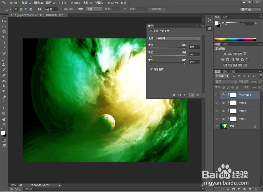Screen dimensions: 263x192
Task: Select the Magic Wand tool
Action: click(x=4, y=37)
